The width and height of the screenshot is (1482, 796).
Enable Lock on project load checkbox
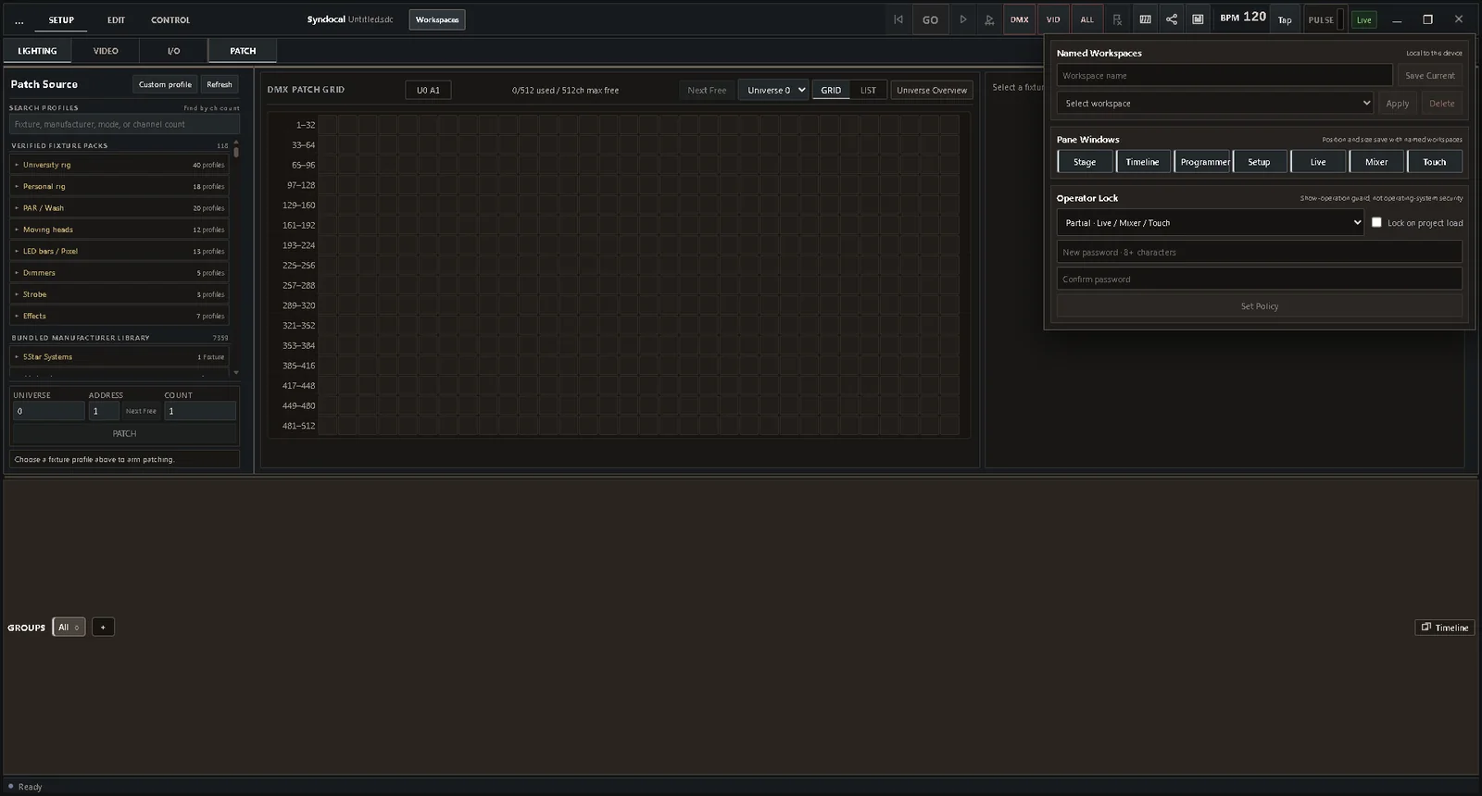1376,223
